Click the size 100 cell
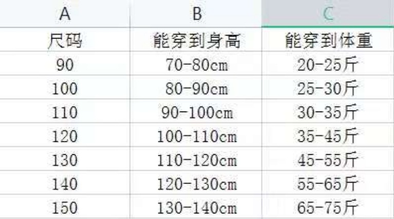Image resolution: width=394 pixels, height=219 pixels. point(65,89)
